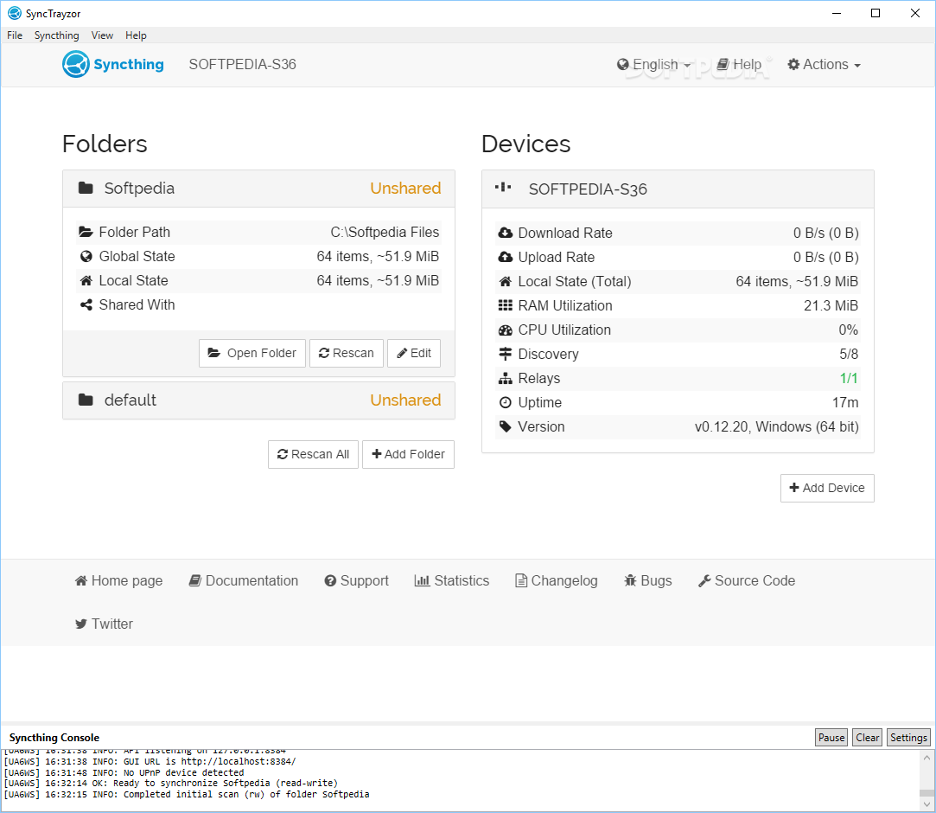Click the v0.12.20, Windows (64 bit) version text

click(776, 426)
